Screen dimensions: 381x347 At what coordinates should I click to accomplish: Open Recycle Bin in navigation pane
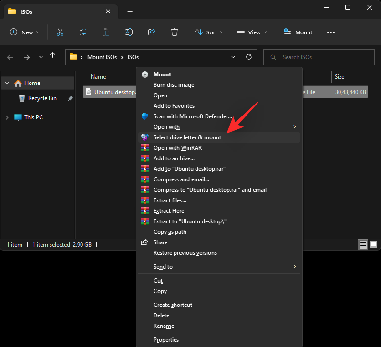[42, 98]
